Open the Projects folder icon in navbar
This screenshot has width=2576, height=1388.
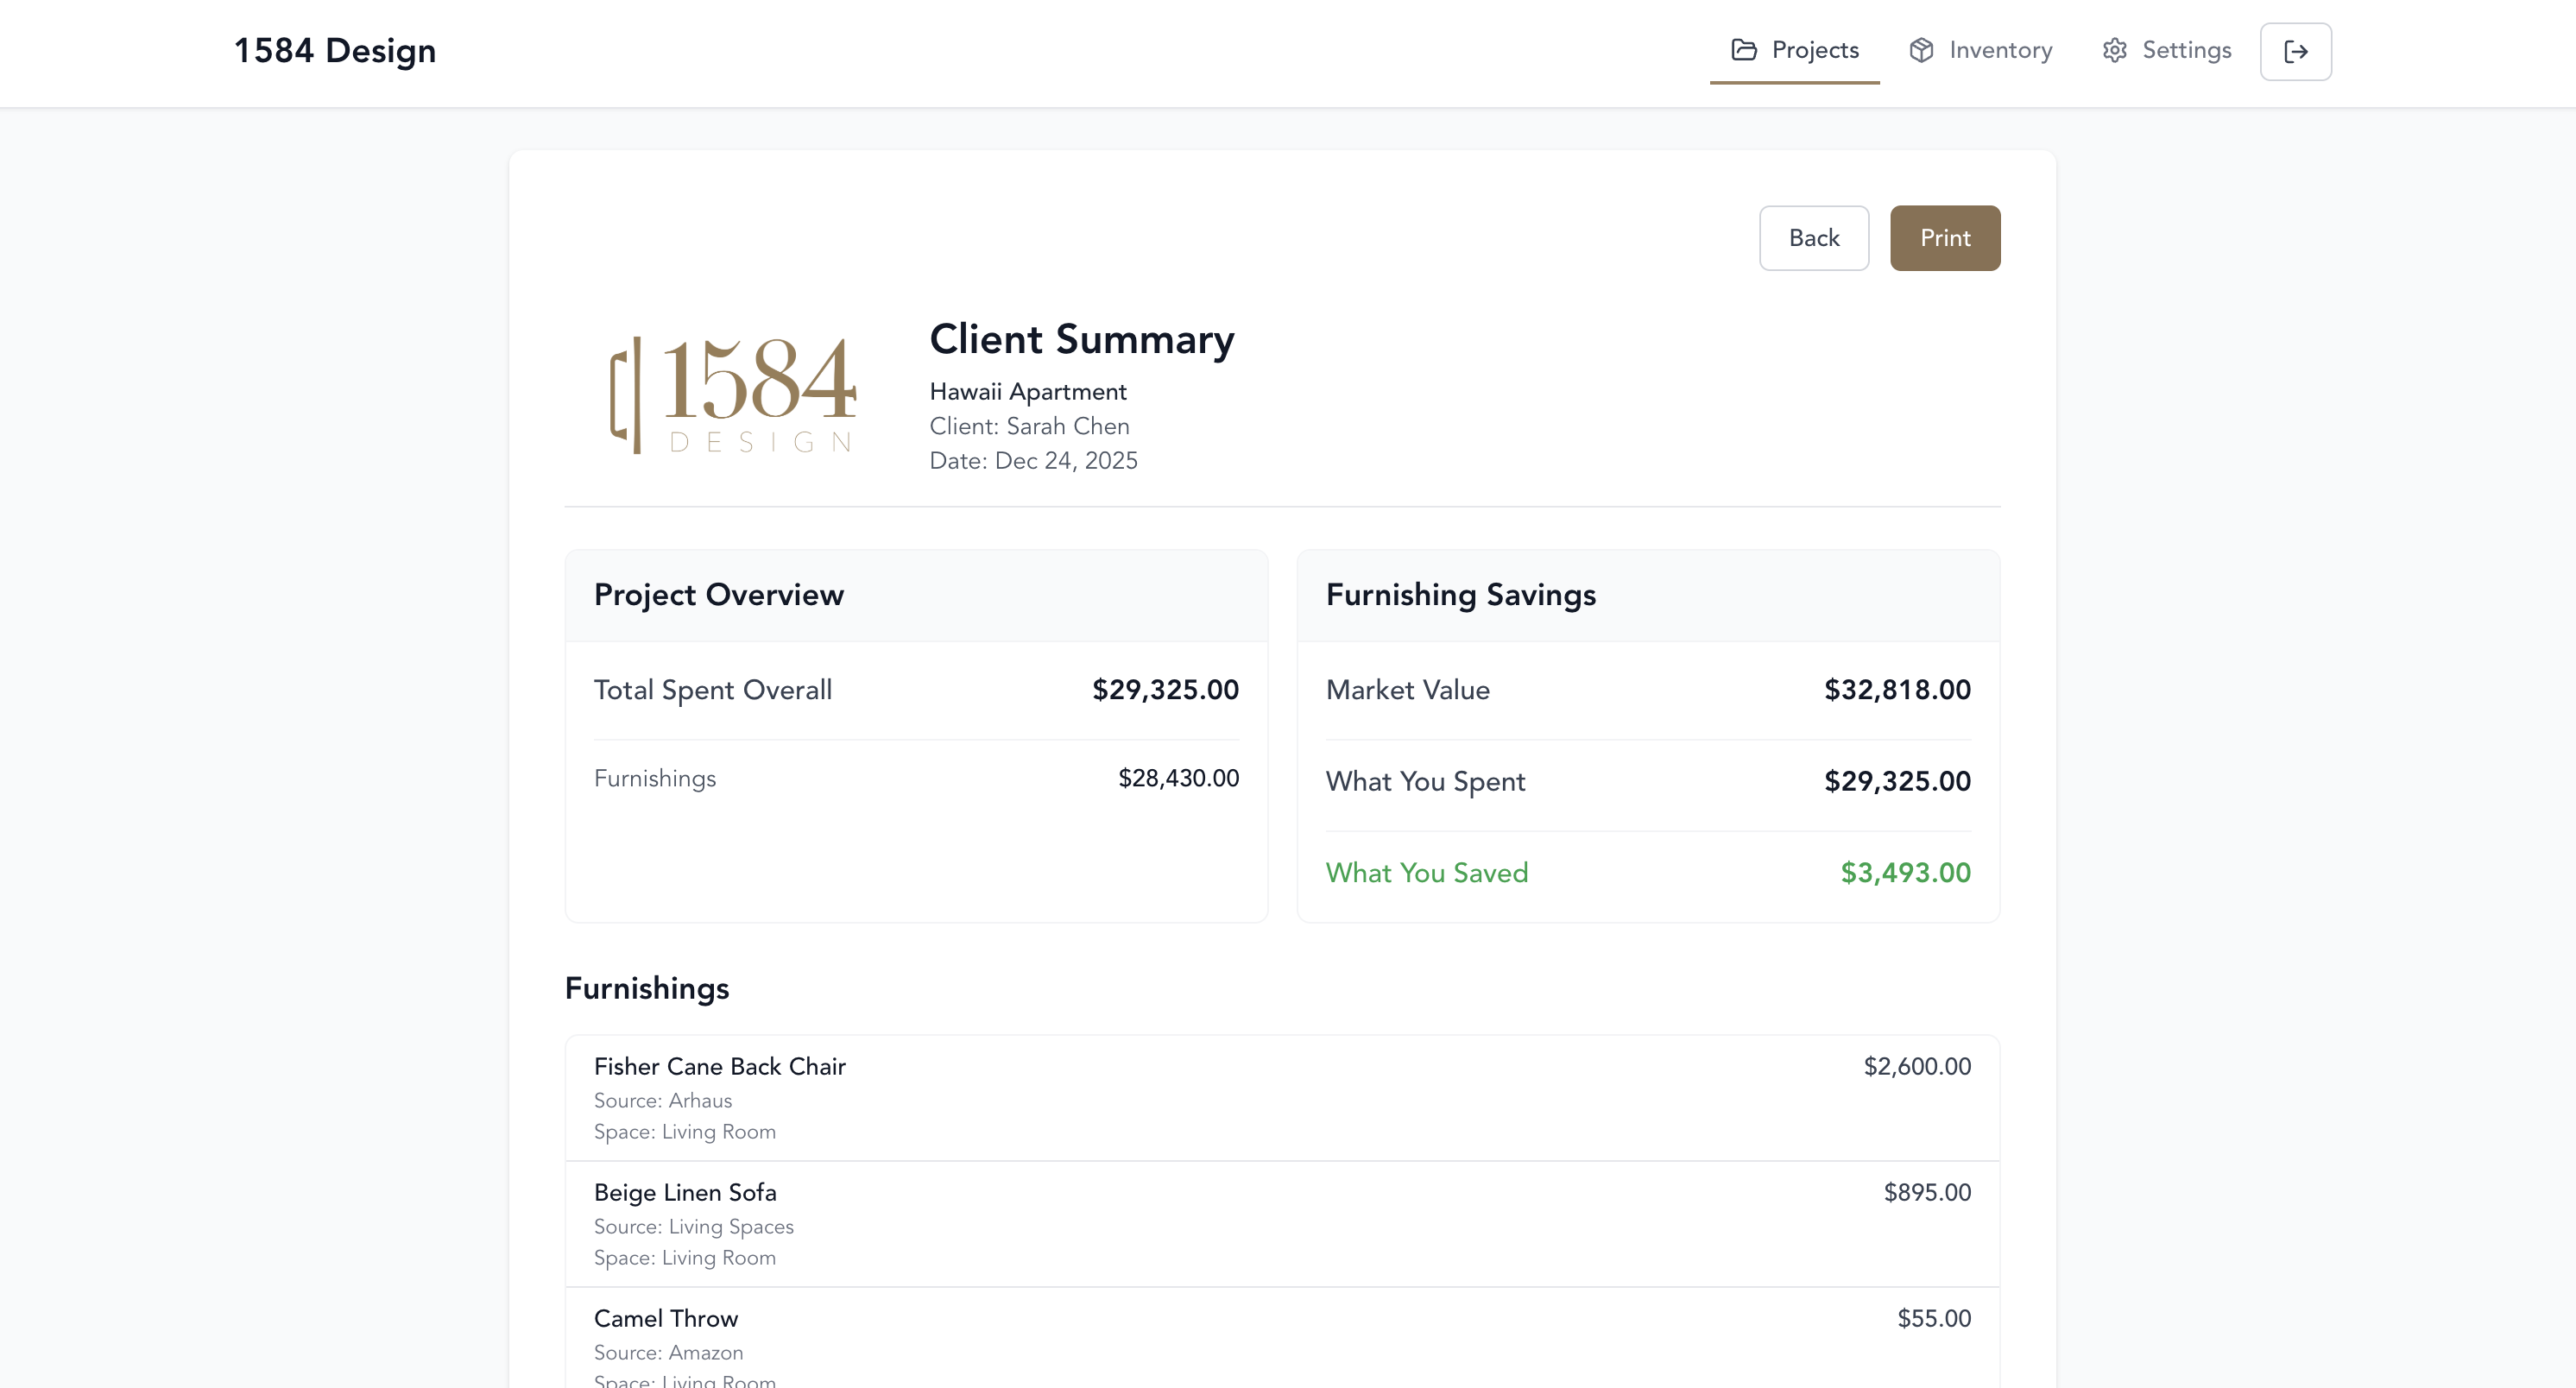point(1743,50)
